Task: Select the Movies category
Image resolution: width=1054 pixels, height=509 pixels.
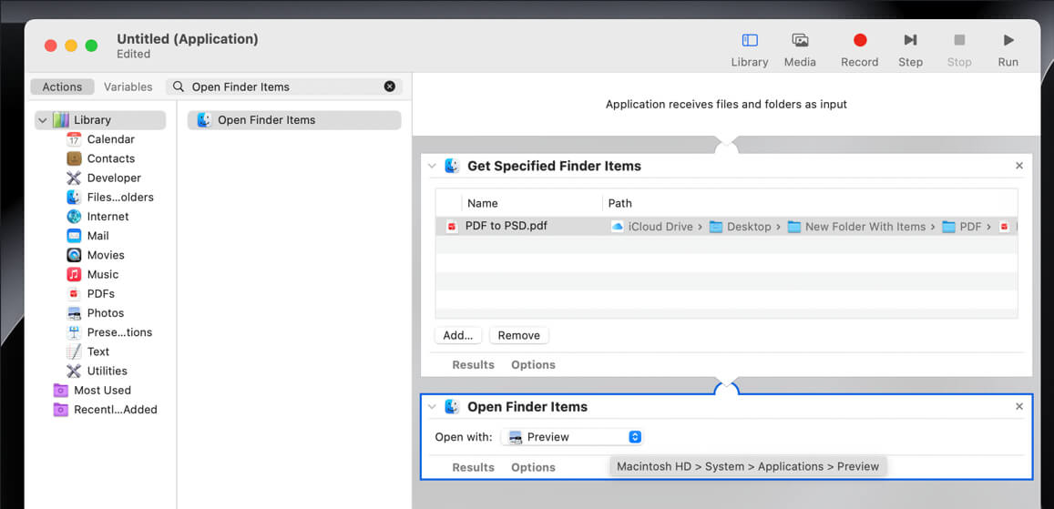Action: pyautogui.click(x=95, y=255)
